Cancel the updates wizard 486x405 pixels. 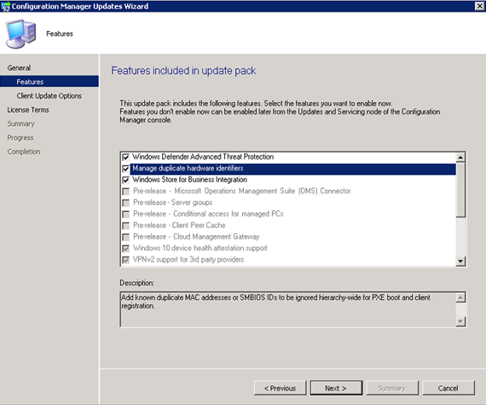point(448,388)
